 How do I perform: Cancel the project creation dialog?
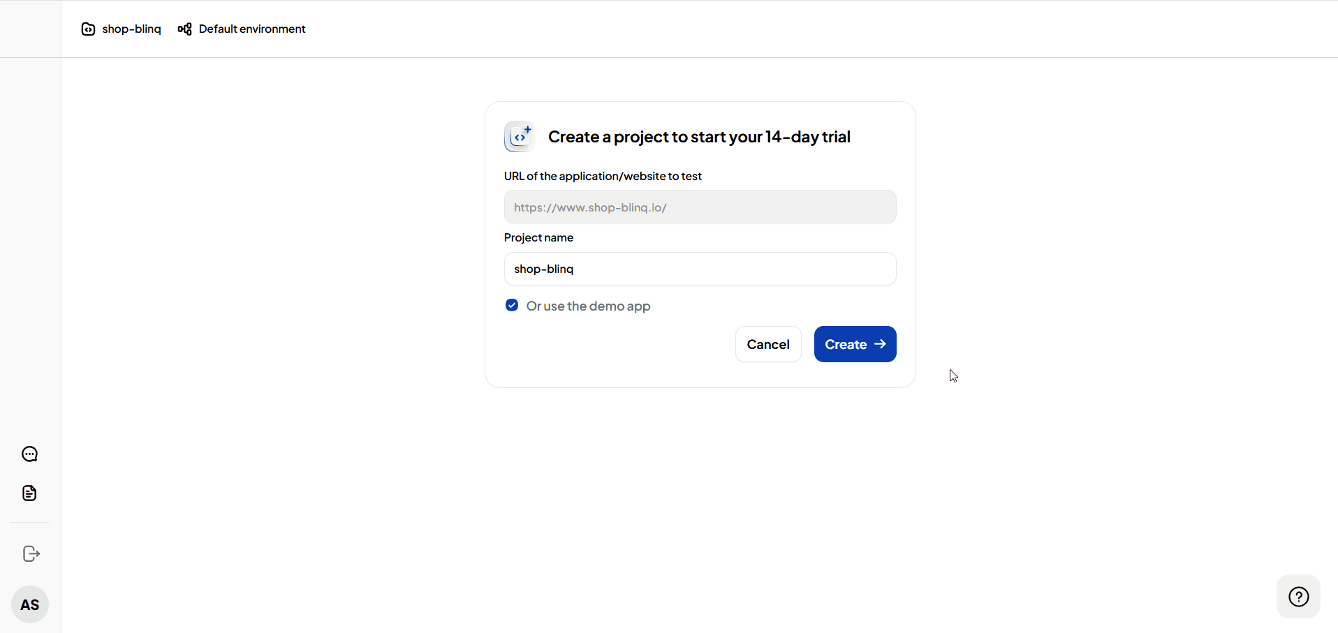pos(767,343)
